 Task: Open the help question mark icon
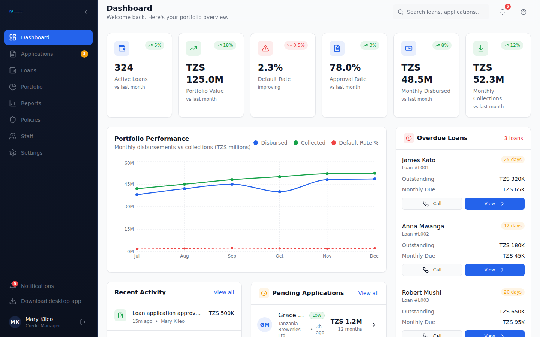point(523,12)
